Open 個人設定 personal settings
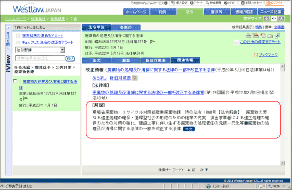 (x=179, y=3)
